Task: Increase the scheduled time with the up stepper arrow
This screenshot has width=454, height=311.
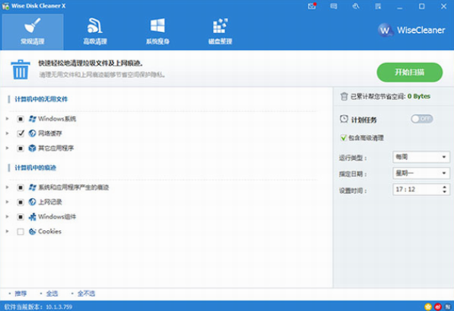Action: pyautogui.click(x=444, y=187)
